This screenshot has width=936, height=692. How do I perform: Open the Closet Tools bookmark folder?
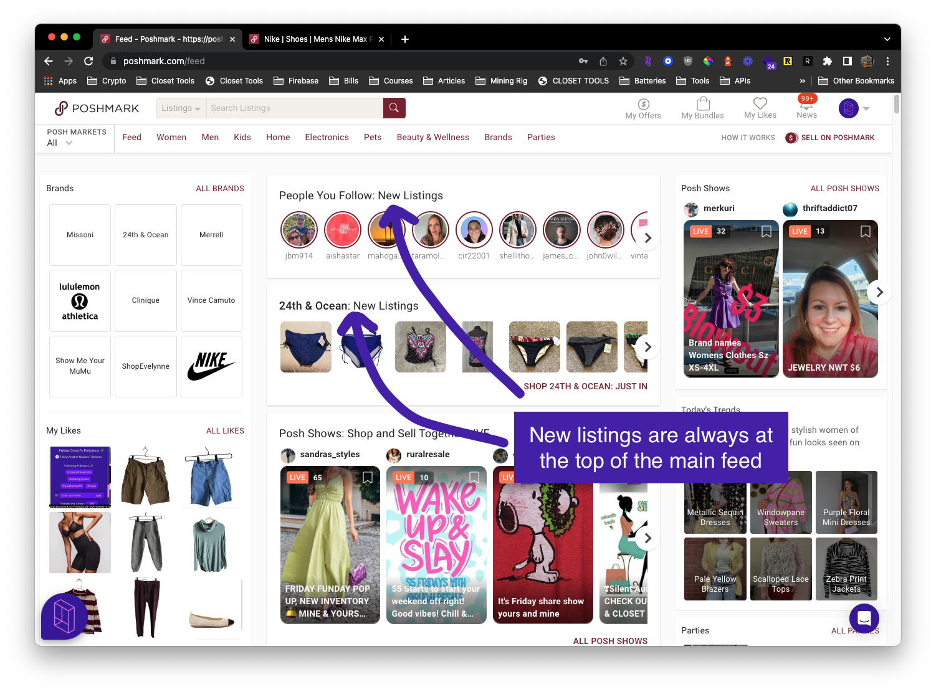(x=166, y=81)
